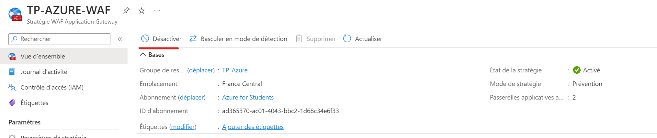
Task: Click Basculer en mode de détection
Action: [x=238, y=39]
